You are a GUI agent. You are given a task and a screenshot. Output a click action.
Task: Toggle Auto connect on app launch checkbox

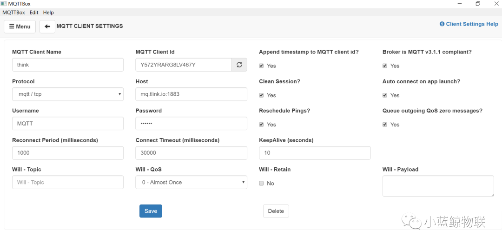click(385, 95)
